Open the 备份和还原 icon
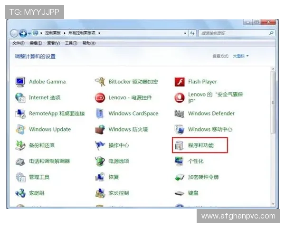This screenshot has width=285, height=228. click(20, 145)
